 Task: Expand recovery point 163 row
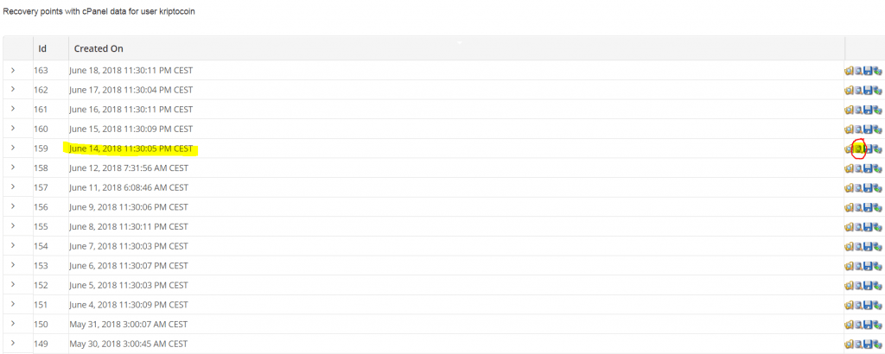coord(13,71)
